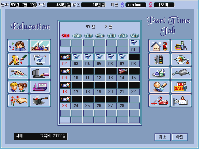199x149 pixels.
Task: Pick the swimming lesson icon
Action: 18,73
